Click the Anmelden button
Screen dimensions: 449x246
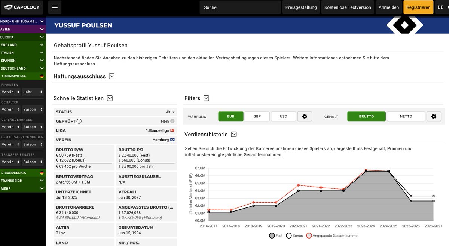(x=389, y=7)
